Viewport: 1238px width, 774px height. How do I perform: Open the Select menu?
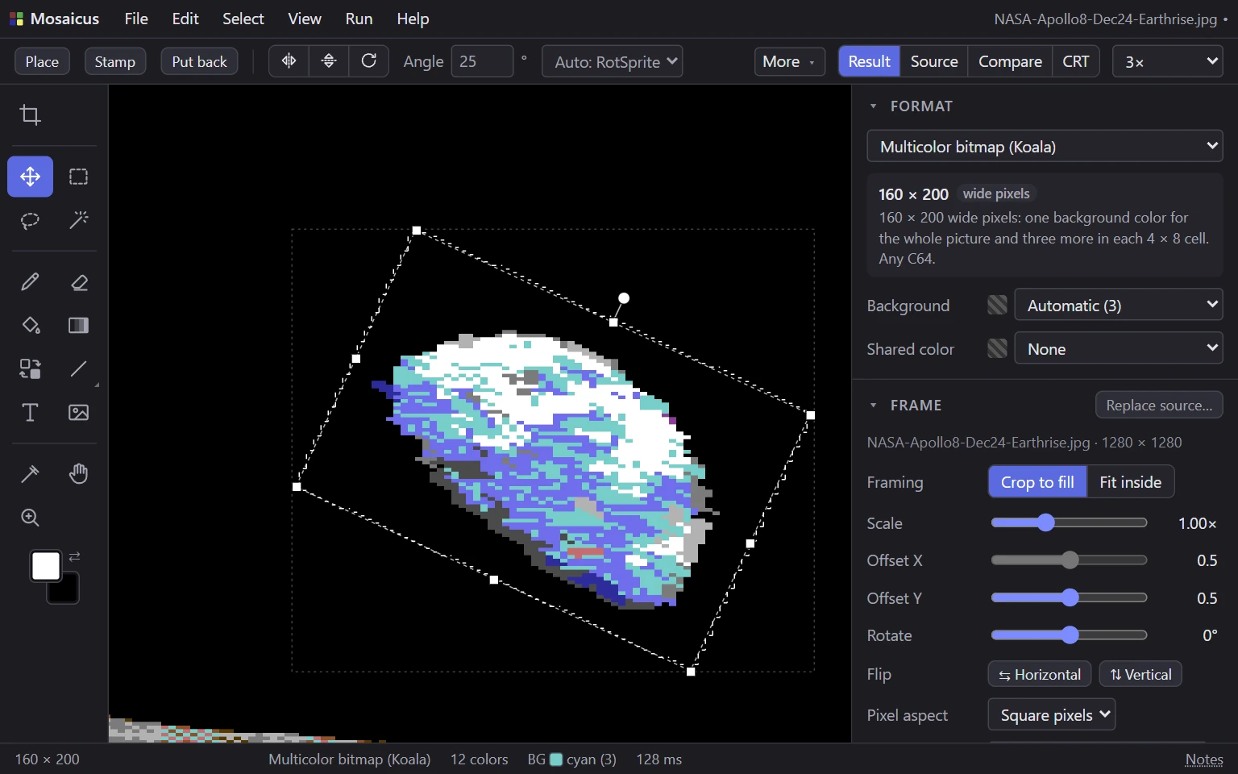243,19
